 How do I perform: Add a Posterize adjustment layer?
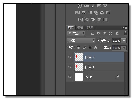click(87, 20)
